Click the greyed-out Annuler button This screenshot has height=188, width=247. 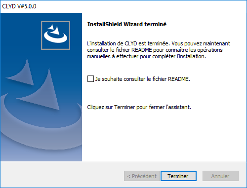click(220, 176)
